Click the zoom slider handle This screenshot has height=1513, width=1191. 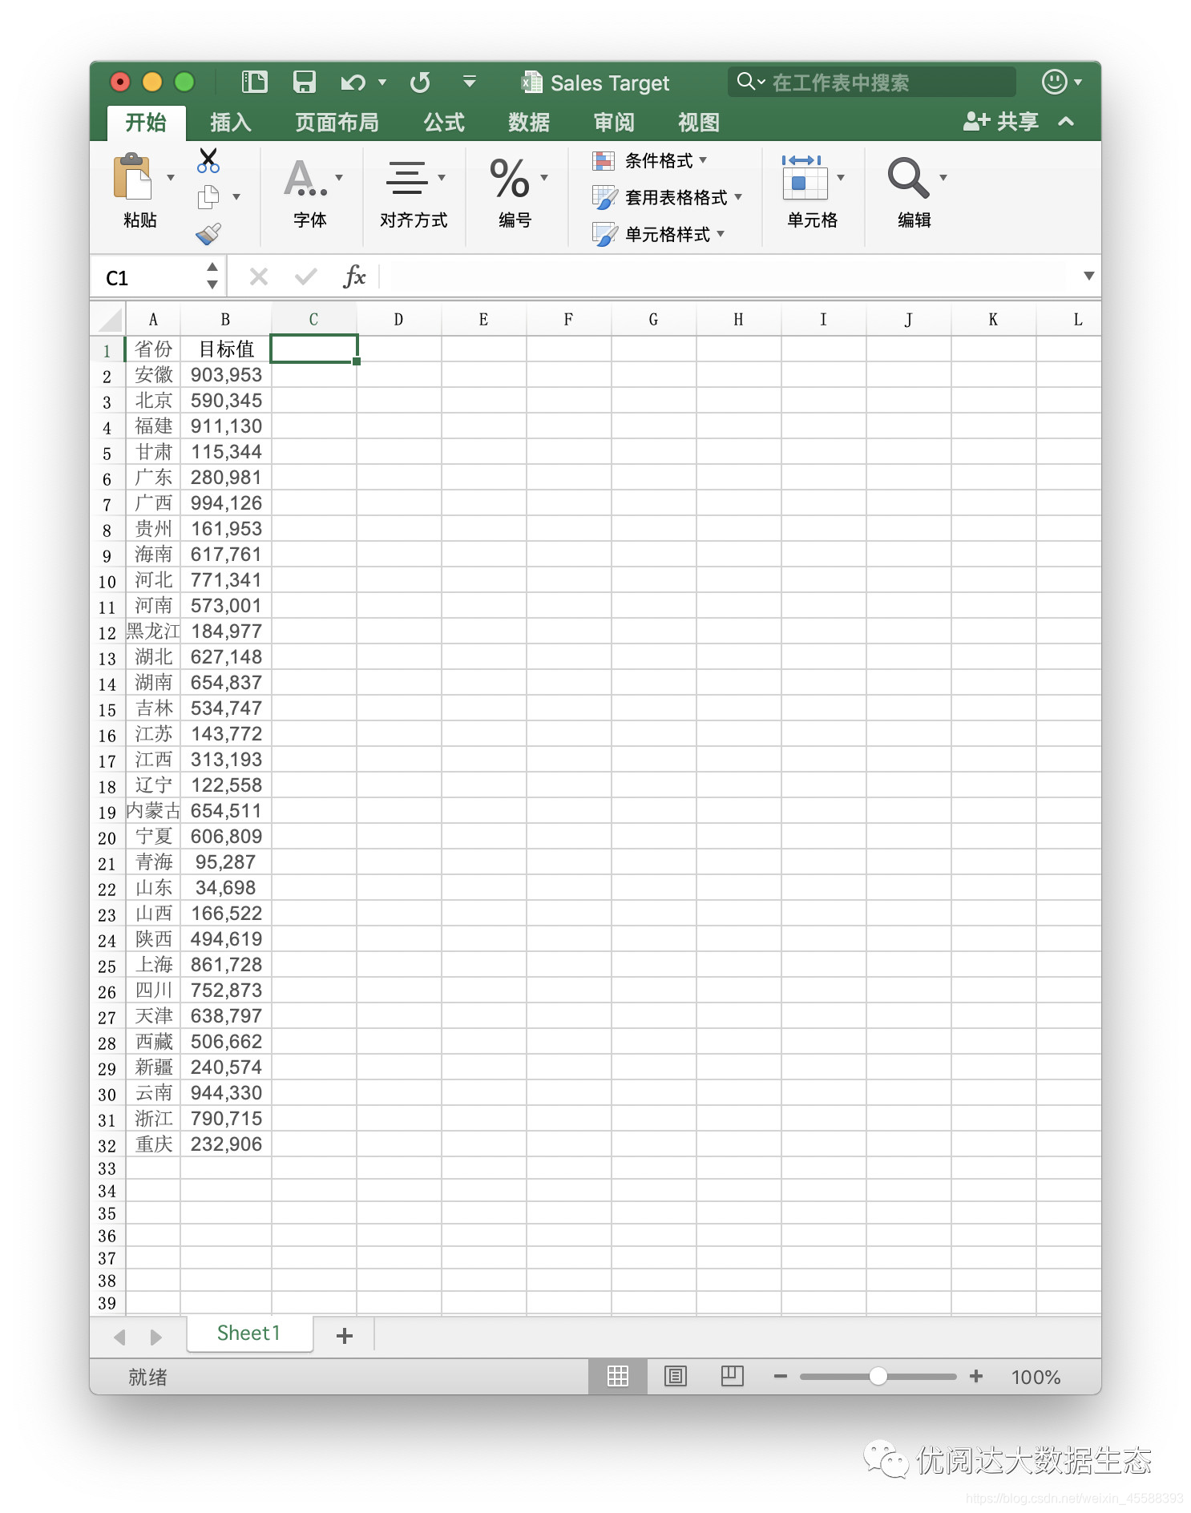coord(878,1376)
